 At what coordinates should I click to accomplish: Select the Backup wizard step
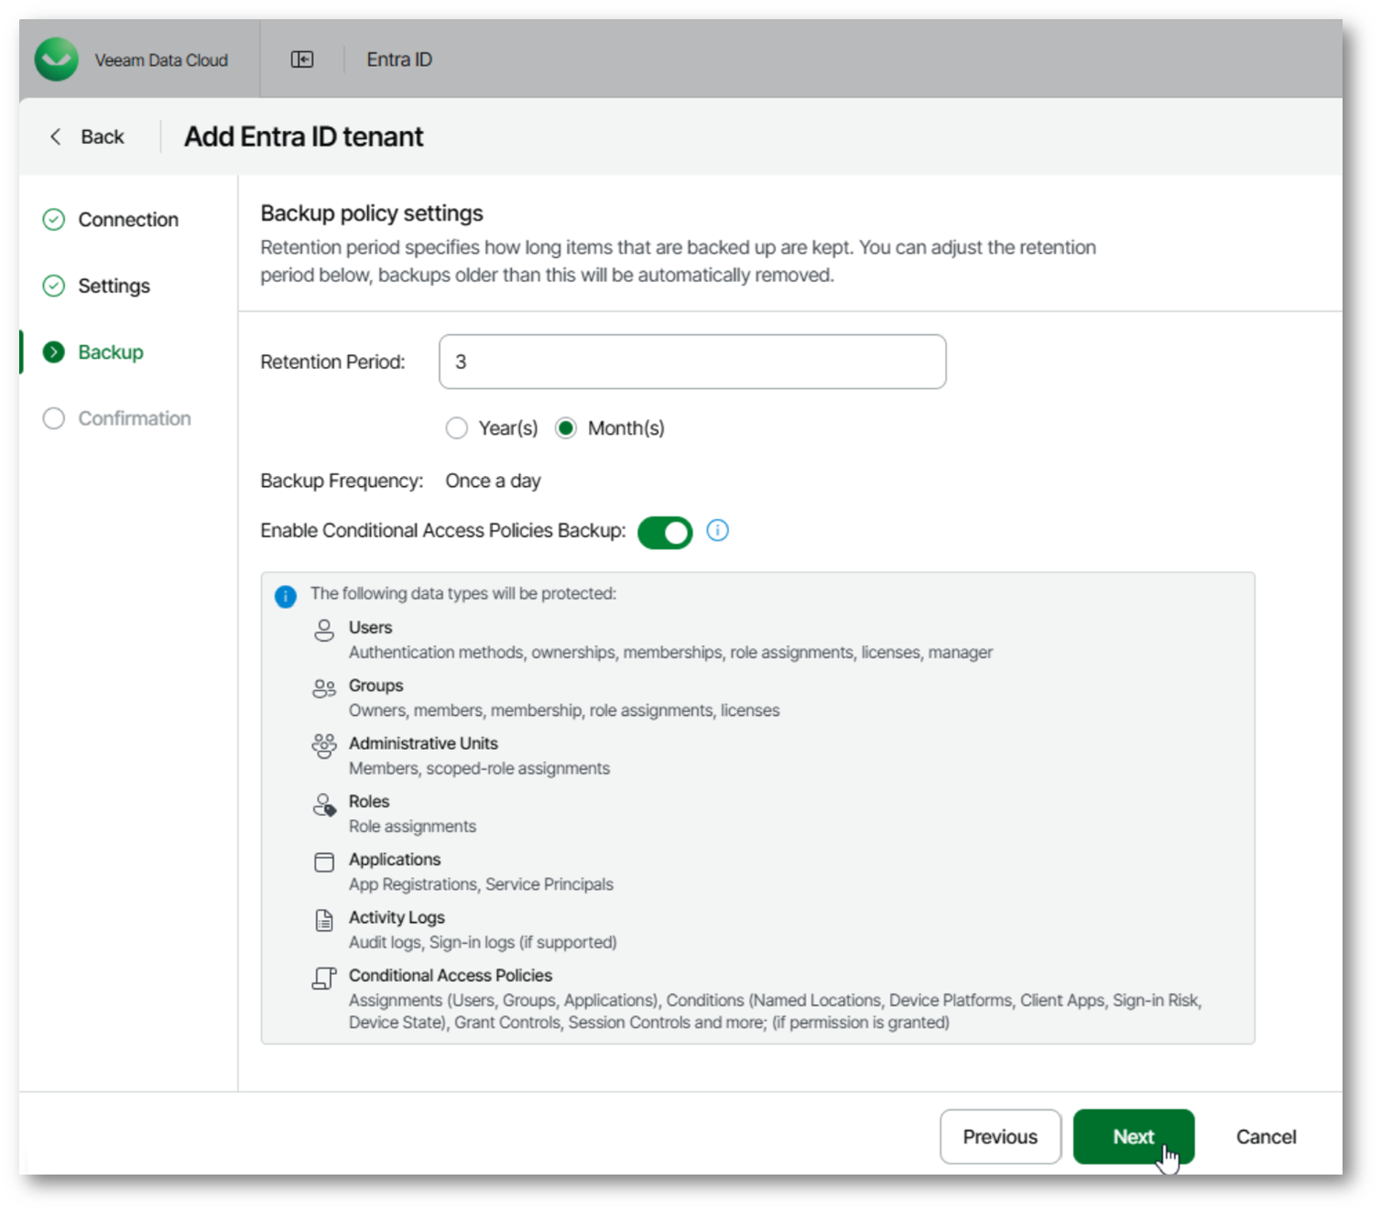(x=110, y=352)
